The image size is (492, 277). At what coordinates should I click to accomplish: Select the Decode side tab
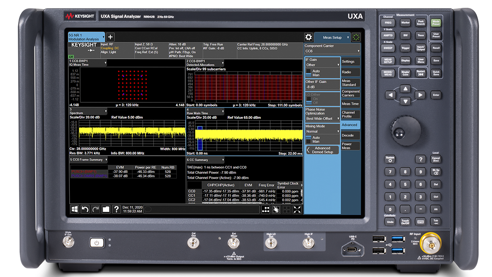coord(350,135)
